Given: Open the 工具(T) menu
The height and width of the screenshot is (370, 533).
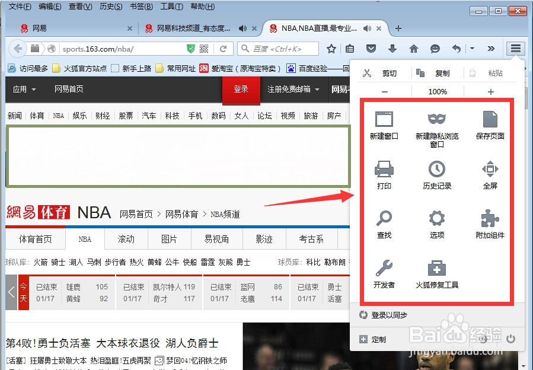Looking at the screenshot, I should pos(171,7).
